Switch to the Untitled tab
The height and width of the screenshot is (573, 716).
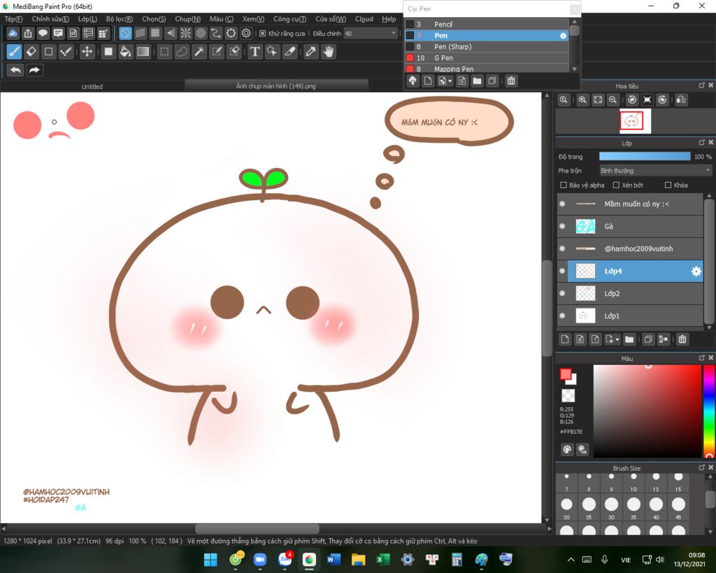[x=92, y=86]
